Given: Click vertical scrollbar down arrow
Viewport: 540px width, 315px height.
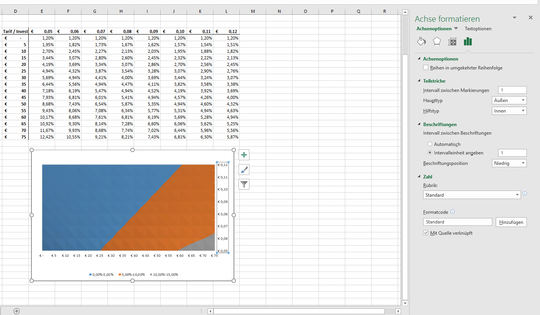Looking at the screenshot, I should (x=405, y=303).
